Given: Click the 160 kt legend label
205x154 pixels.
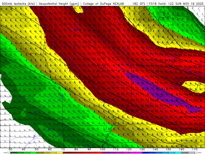Looking at the screenshot, I should pos(182,149).
